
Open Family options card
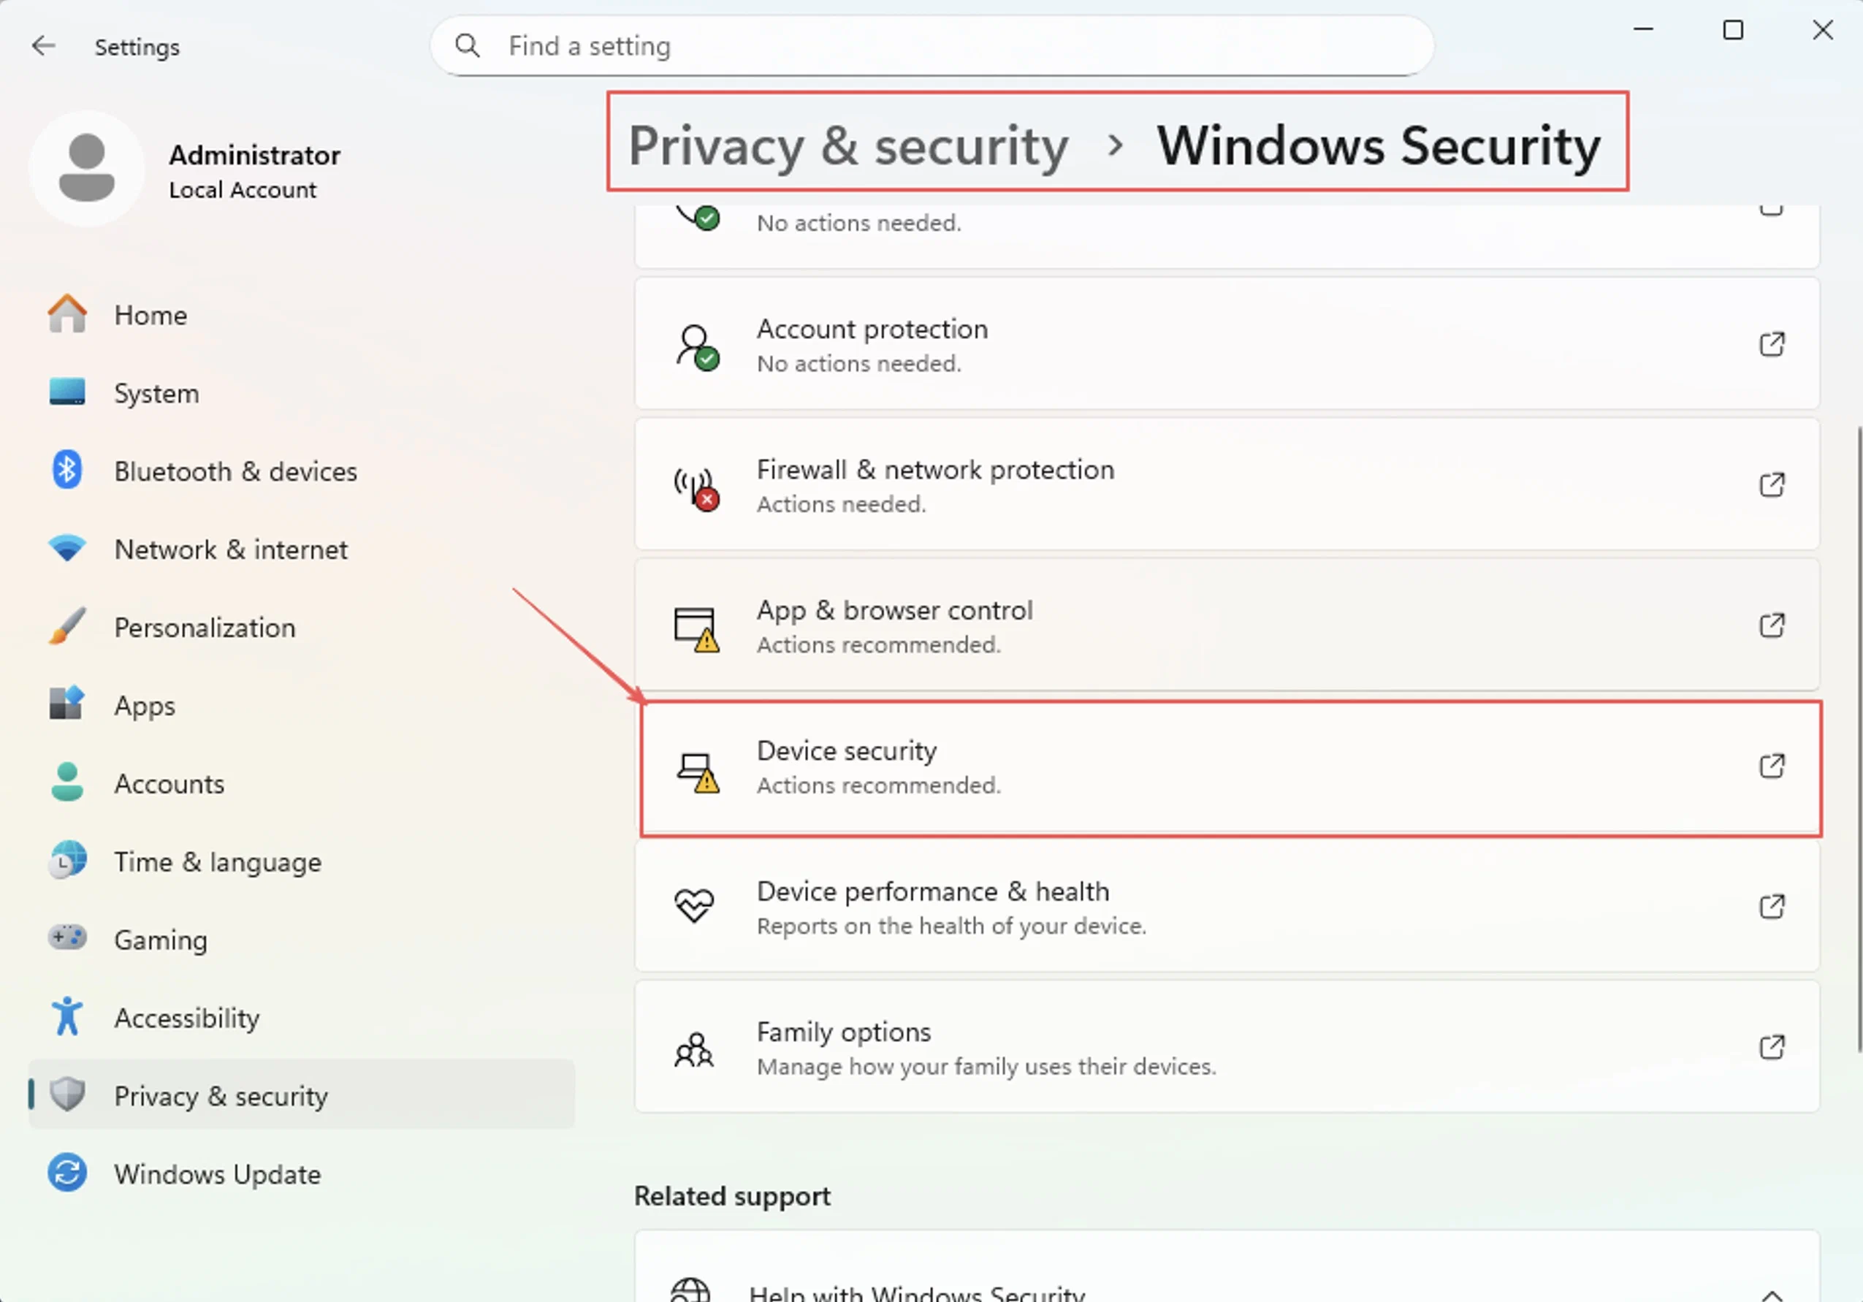point(1227,1046)
